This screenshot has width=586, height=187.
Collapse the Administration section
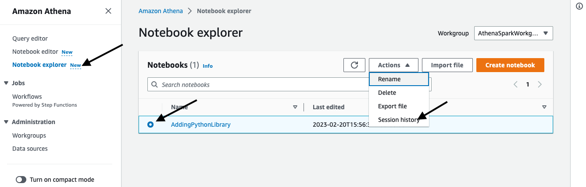tap(6, 122)
